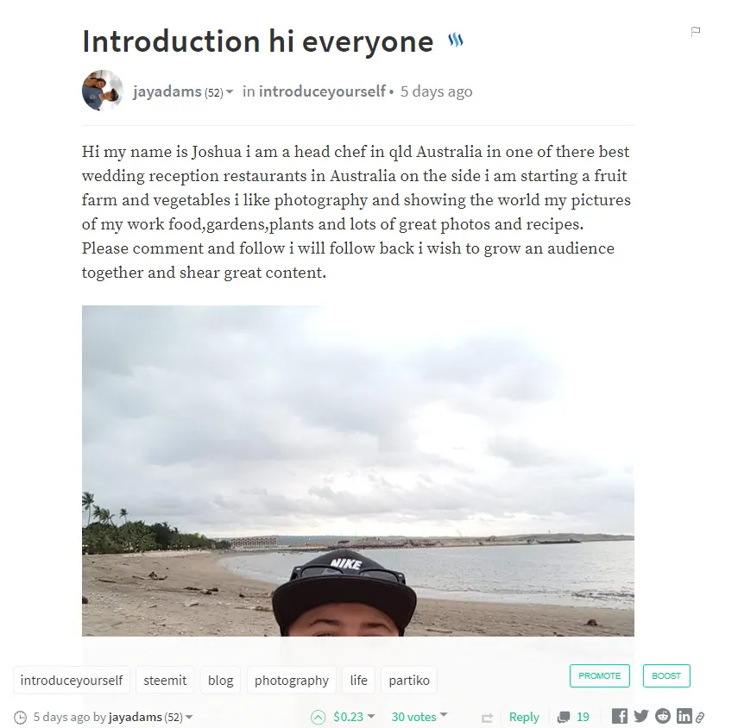Copy the post link using the chain icon
This screenshot has height=728, width=738.
[x=700, y=717]
